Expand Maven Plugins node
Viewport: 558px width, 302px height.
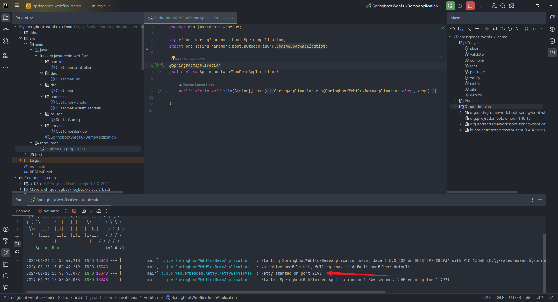coord(456,101)
